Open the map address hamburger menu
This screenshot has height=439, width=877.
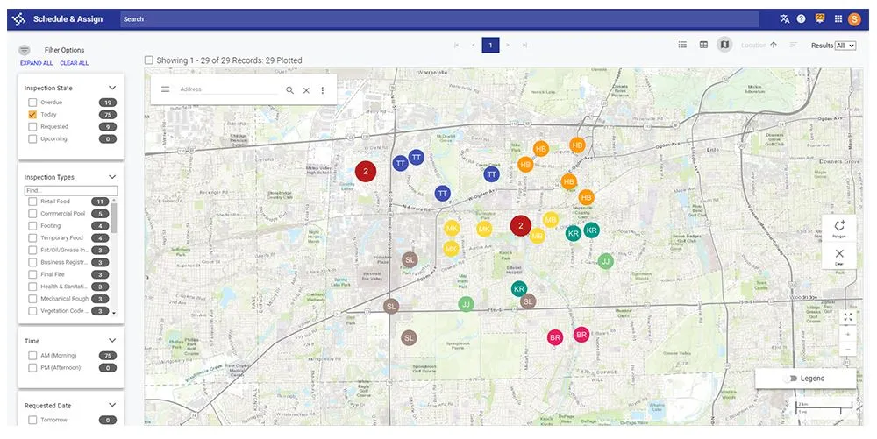[166, 89]
